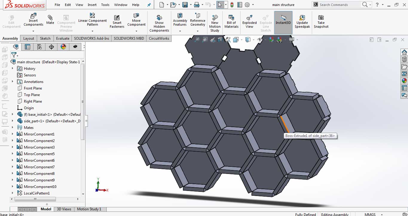Toggle the pin icon next to Help menu
Screen dimensions: 408x216
coord(149,5)
